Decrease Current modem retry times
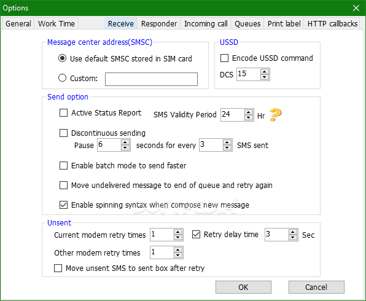Screen dimensions: 366x301 coord(178,238)
